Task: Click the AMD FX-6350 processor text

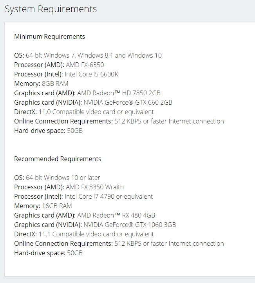Action: [85, 65]
